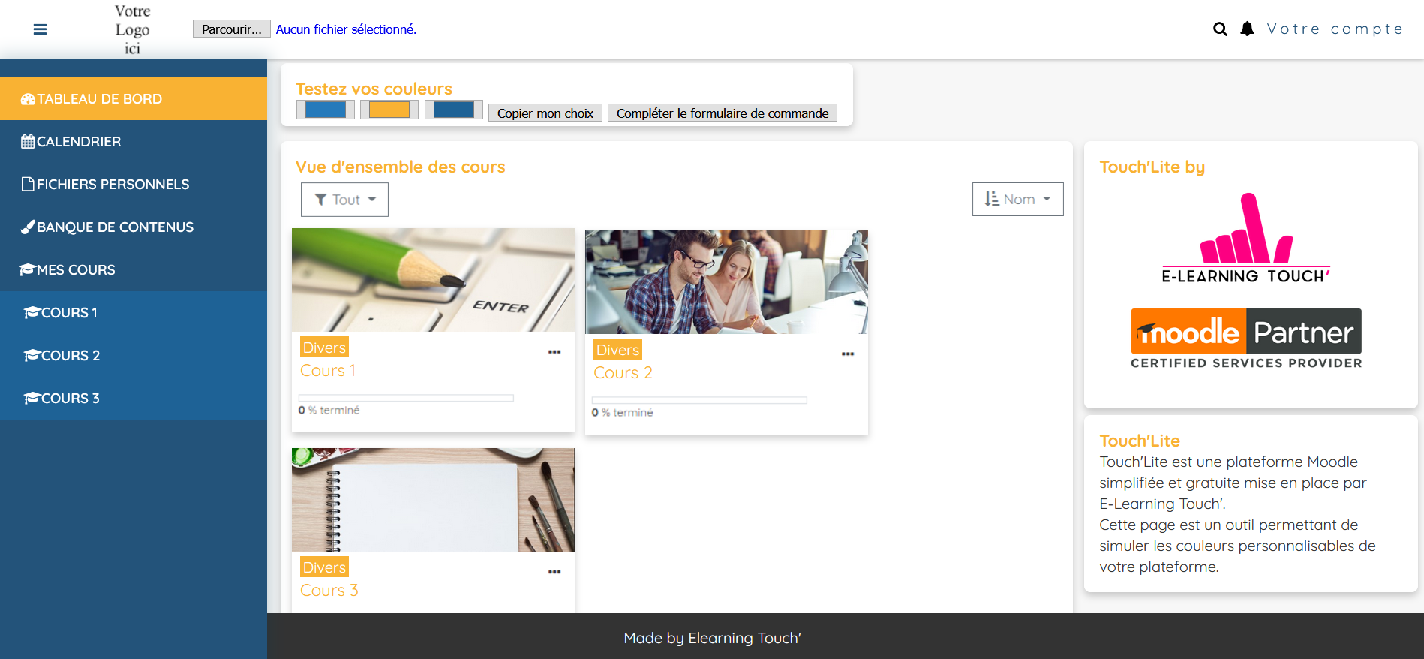
Task: Click graduation cap icon beside Mes cours
Action: tap(28, 269)
